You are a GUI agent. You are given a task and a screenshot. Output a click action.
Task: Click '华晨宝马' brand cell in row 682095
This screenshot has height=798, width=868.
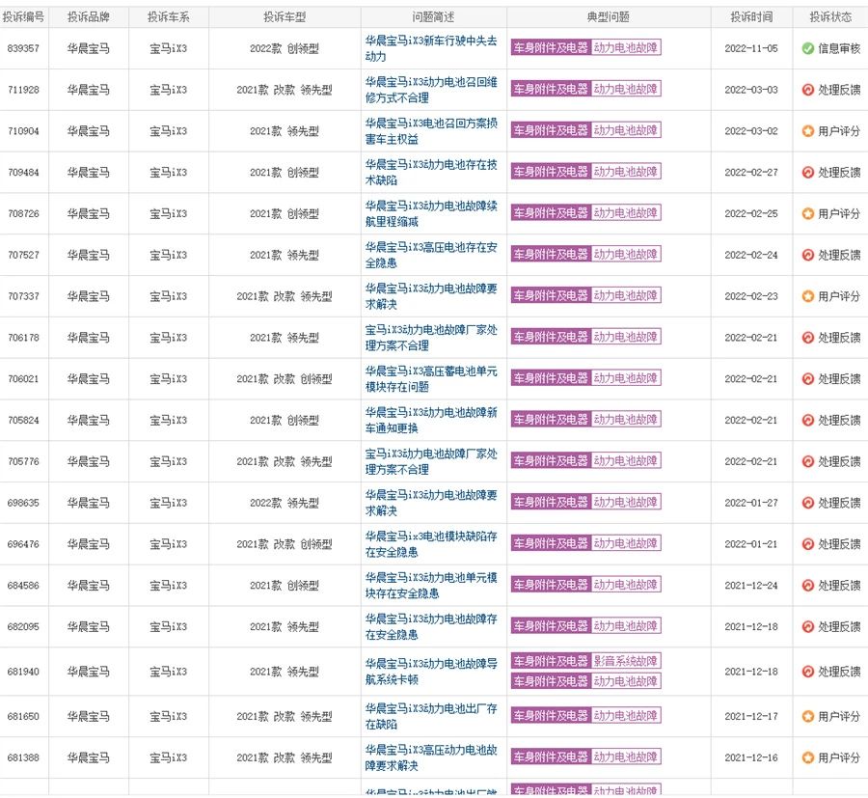point(89,627)
